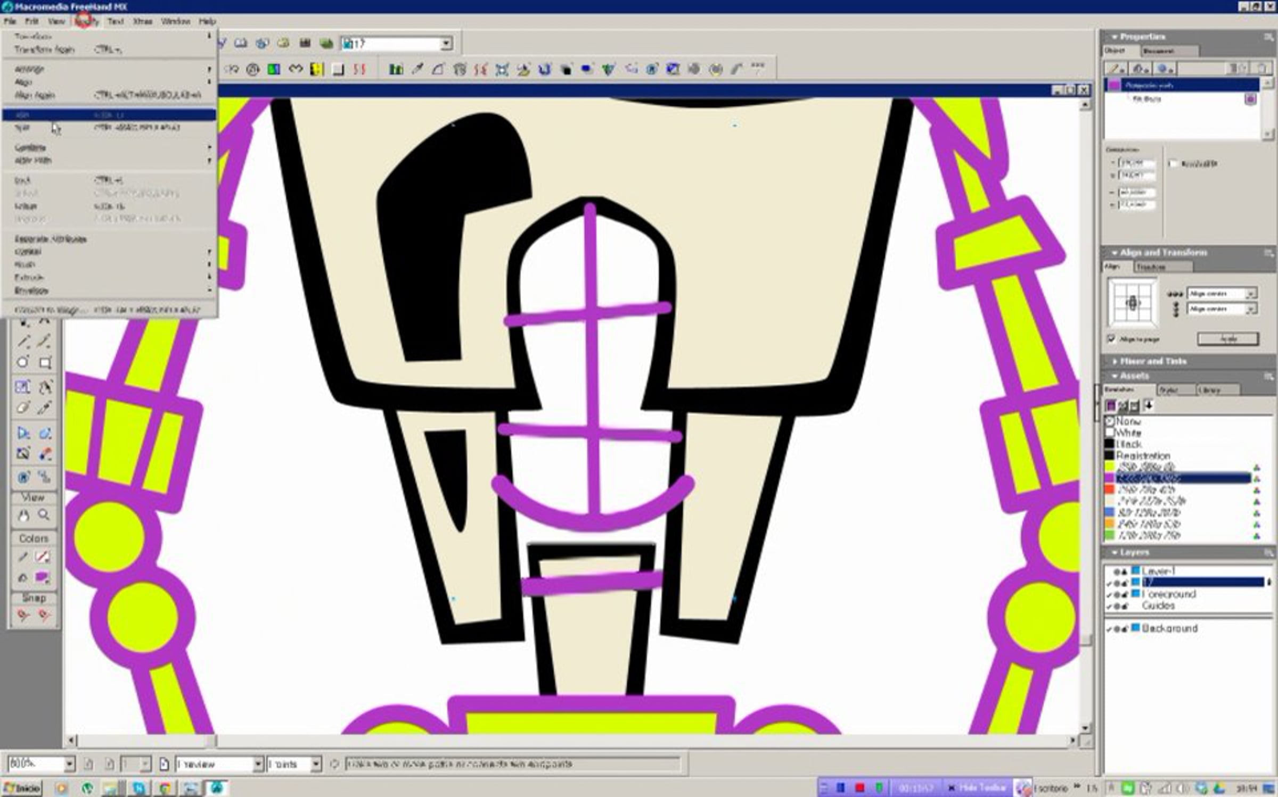Screen dimensions: 1278x797
Task: Open the Window menu
Action: point(175,21)
